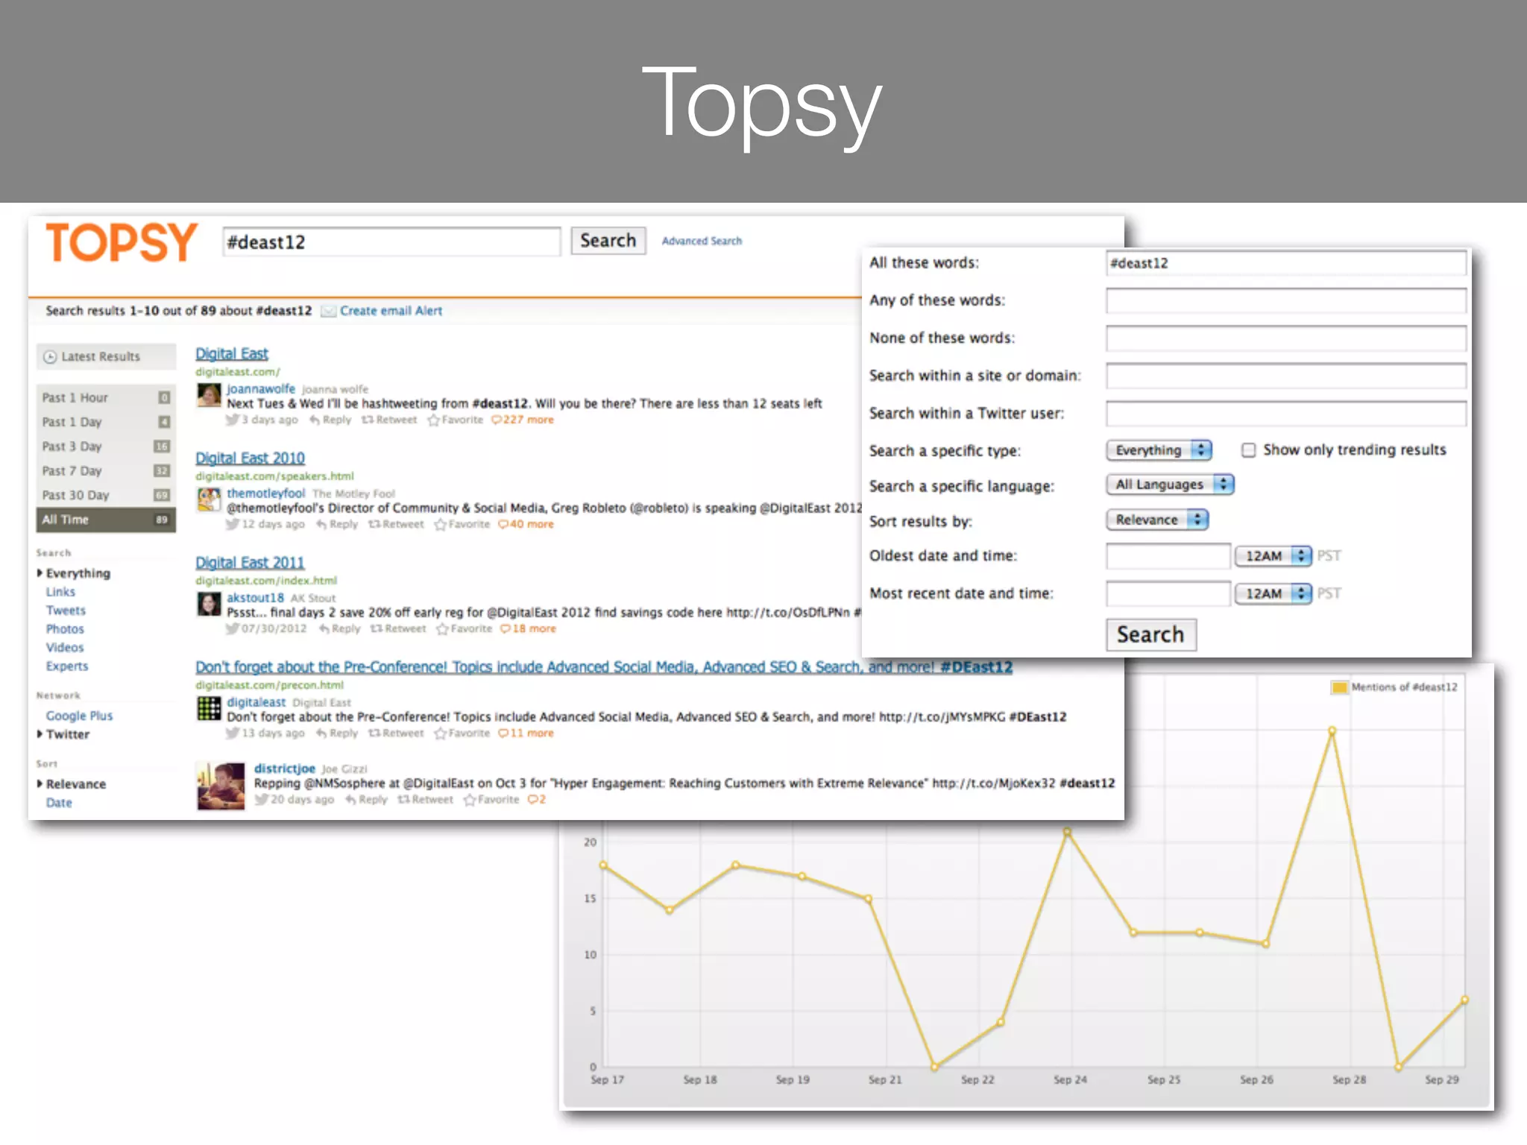Sort results by Date in sidebar
The height and width of the screenshot is (1145, 1527).
59,803
